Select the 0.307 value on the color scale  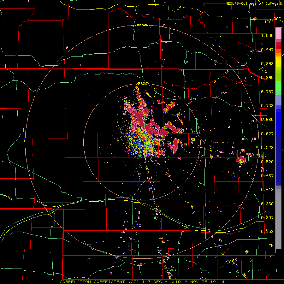tap(267, 218)
